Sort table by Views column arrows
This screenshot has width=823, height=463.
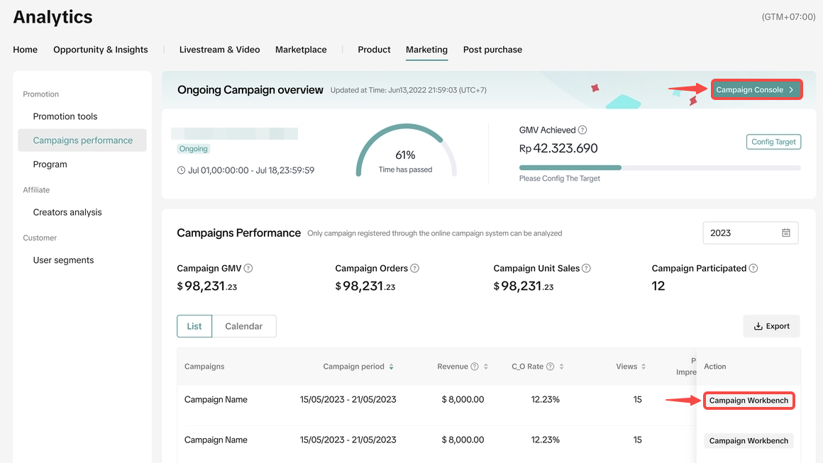(x=644, y=367)
